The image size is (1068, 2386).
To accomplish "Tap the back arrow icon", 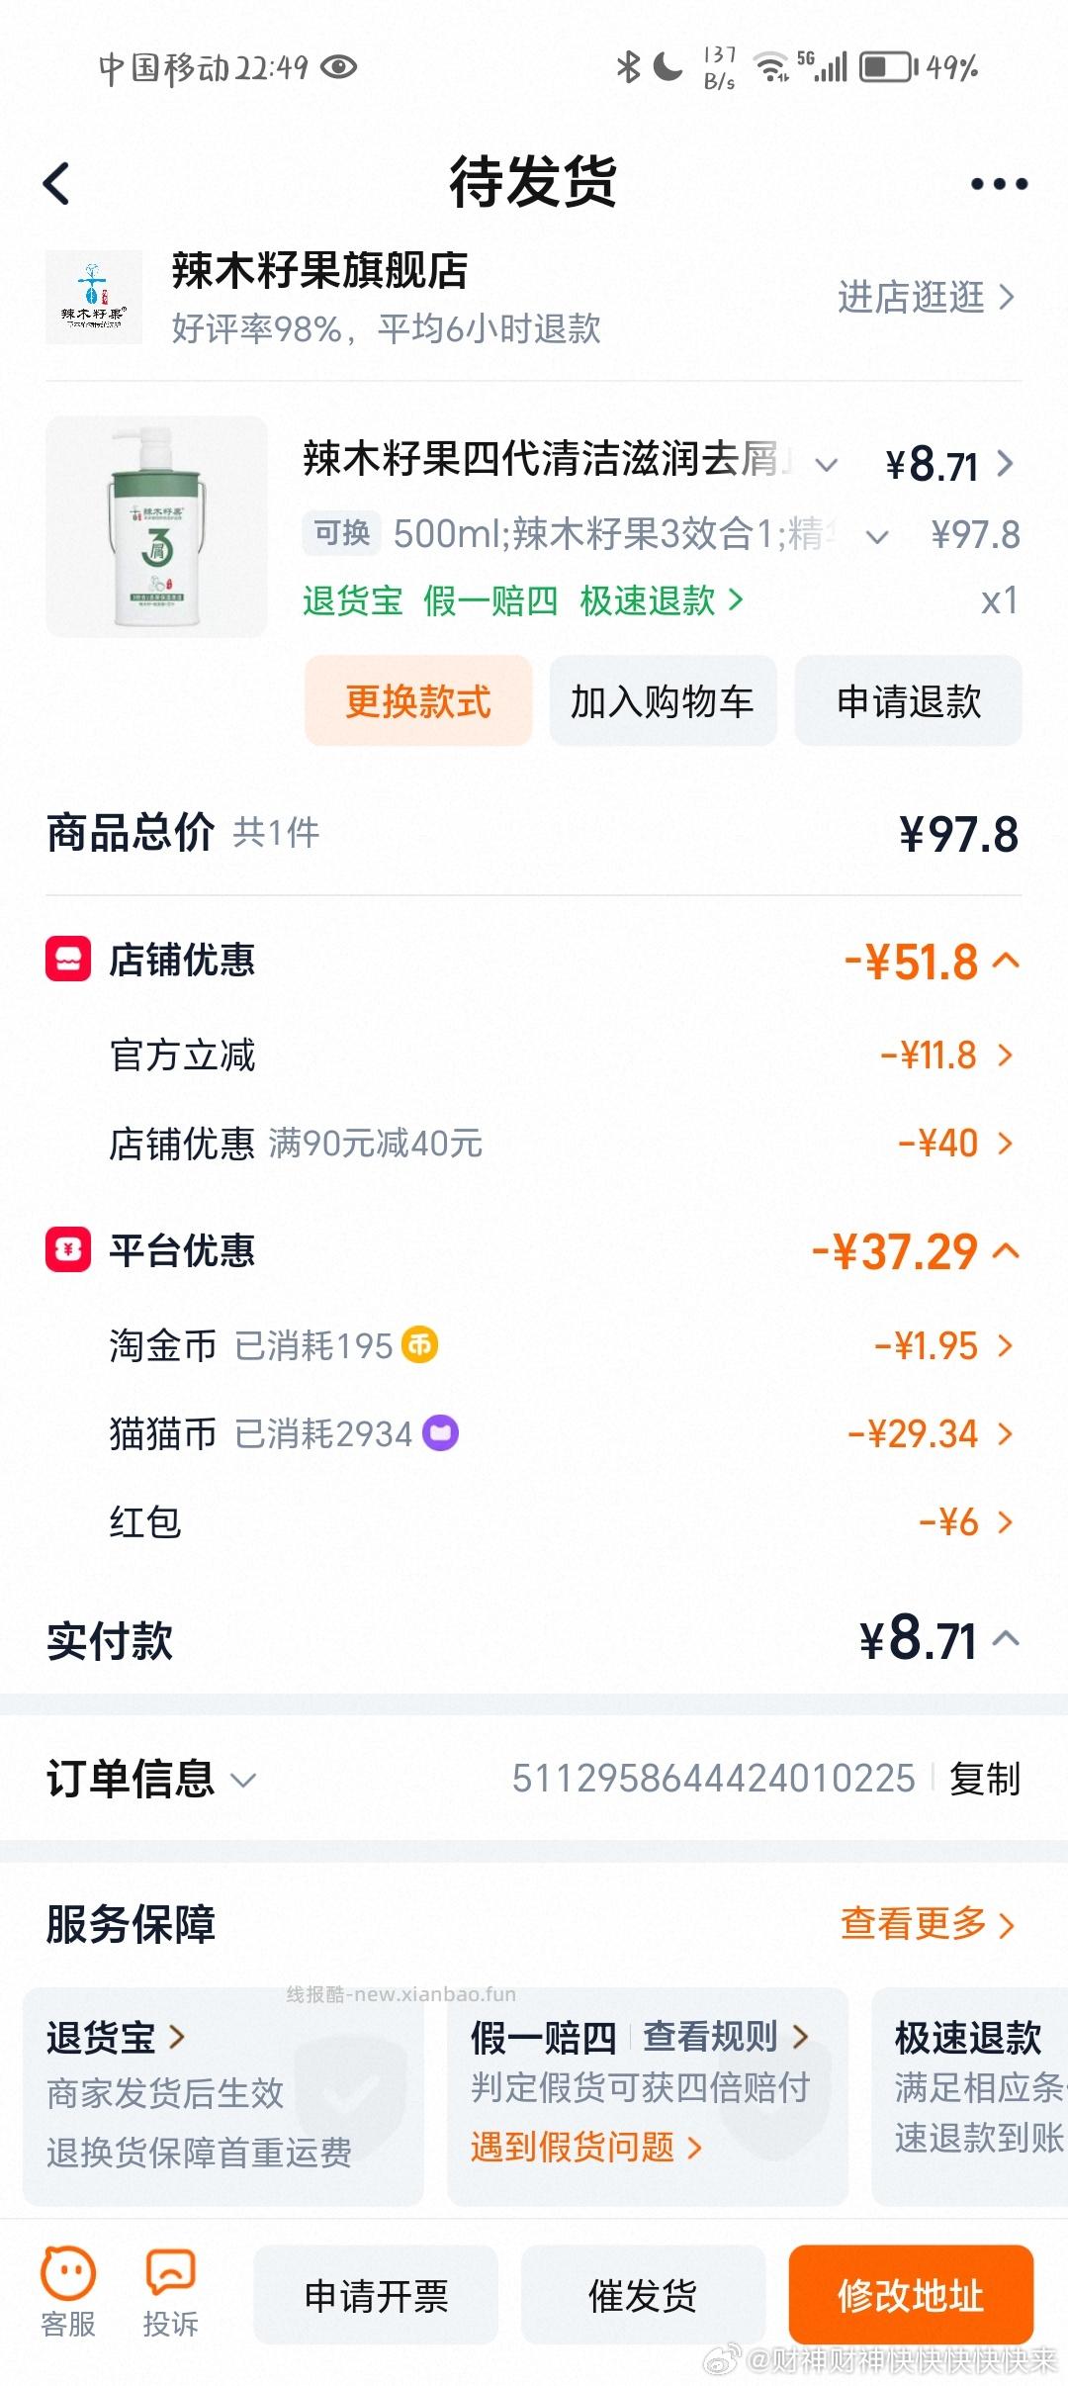I will click(57, 184).
